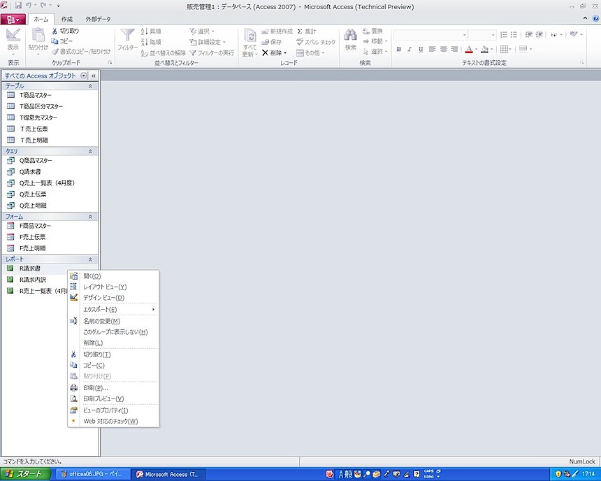
Task: Click the Office button
Action: click(x=13, y=19)
